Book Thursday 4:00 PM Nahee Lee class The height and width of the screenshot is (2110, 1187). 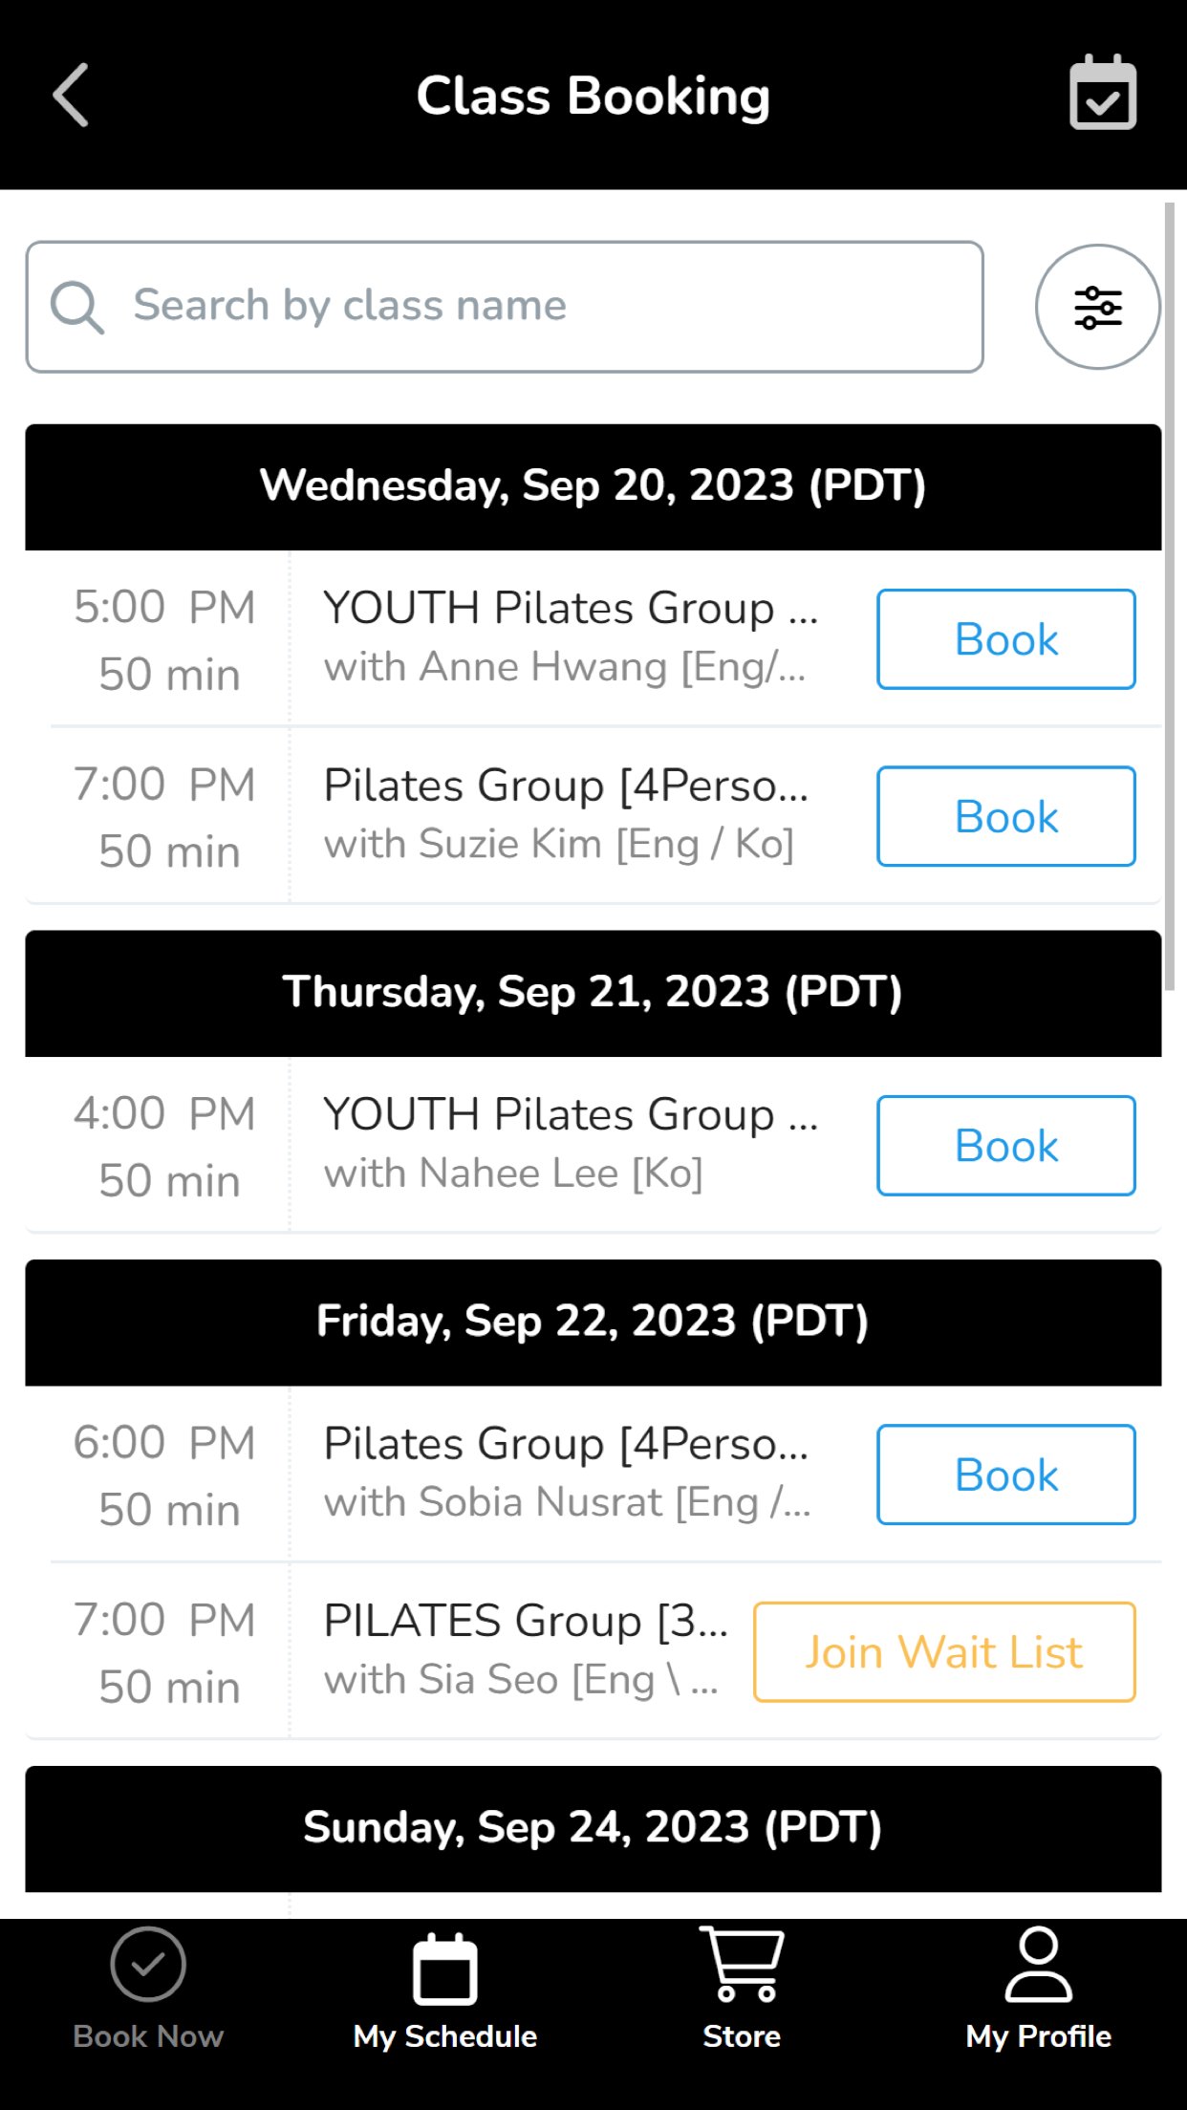pos(1005,1145)
